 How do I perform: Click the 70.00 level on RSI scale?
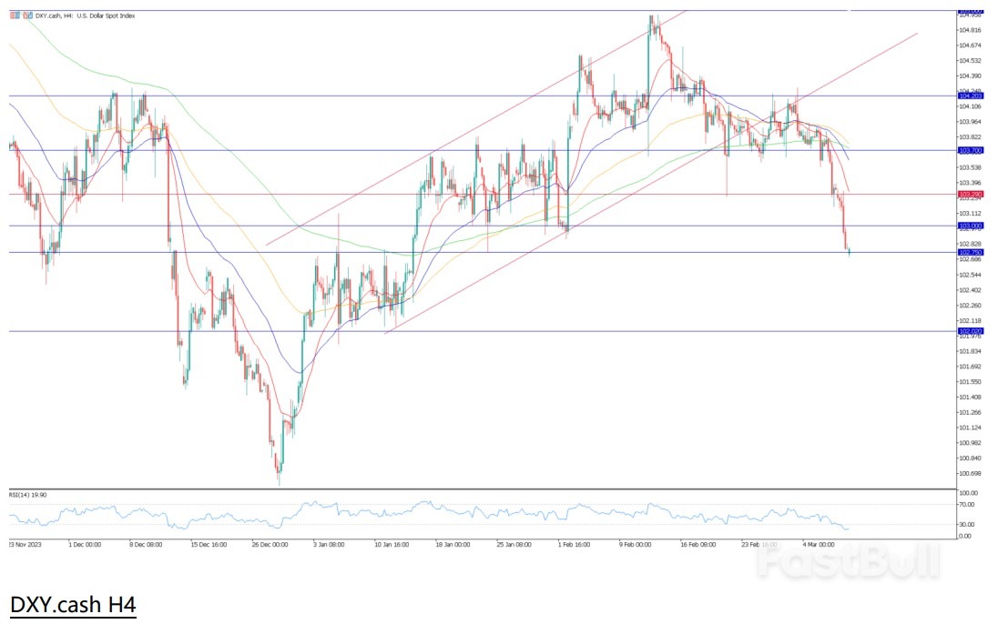click(x=968, y=504)
